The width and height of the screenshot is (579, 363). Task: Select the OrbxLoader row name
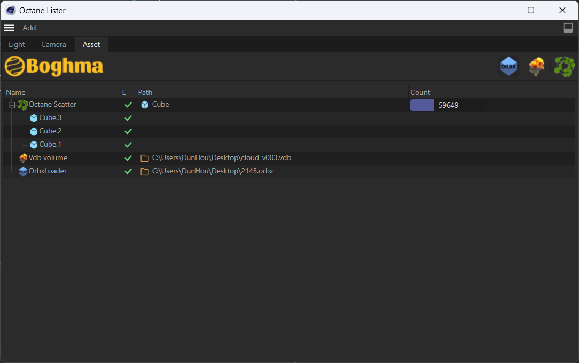pos(48,171)
